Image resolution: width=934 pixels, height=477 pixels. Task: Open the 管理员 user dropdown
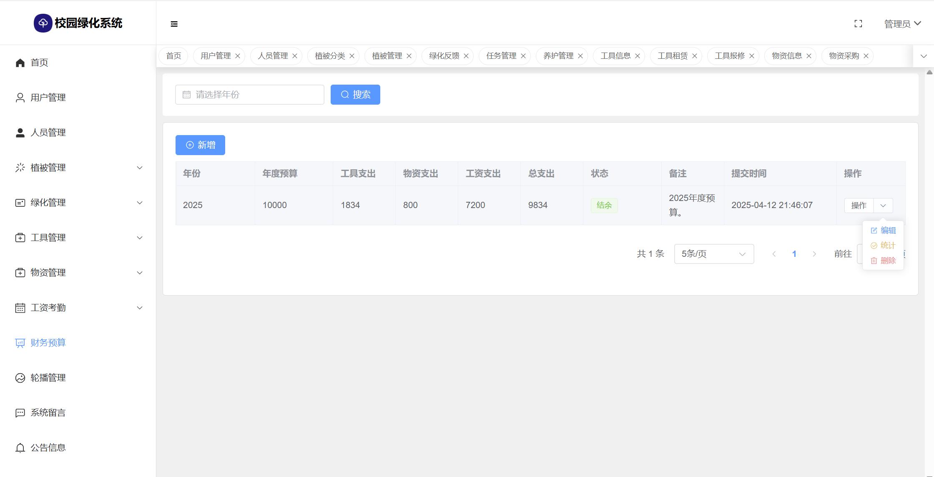click(902, 24)
